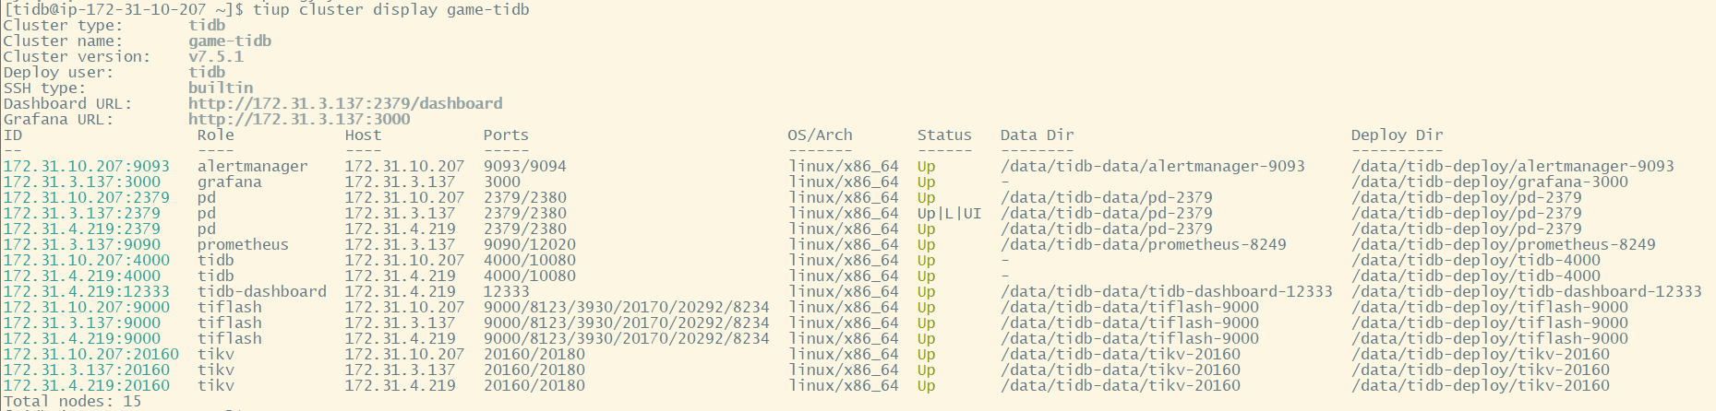Click the grafana role entry
Screen dimensions: 1716x411
point(230,182)
